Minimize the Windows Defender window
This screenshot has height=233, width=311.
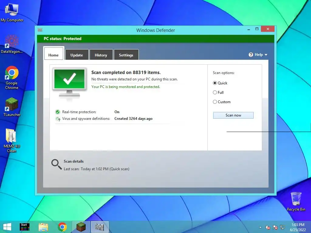249,29
